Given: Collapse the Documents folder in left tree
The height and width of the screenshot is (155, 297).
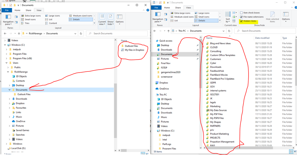Looking at the screenshot, I should (10, 90).
